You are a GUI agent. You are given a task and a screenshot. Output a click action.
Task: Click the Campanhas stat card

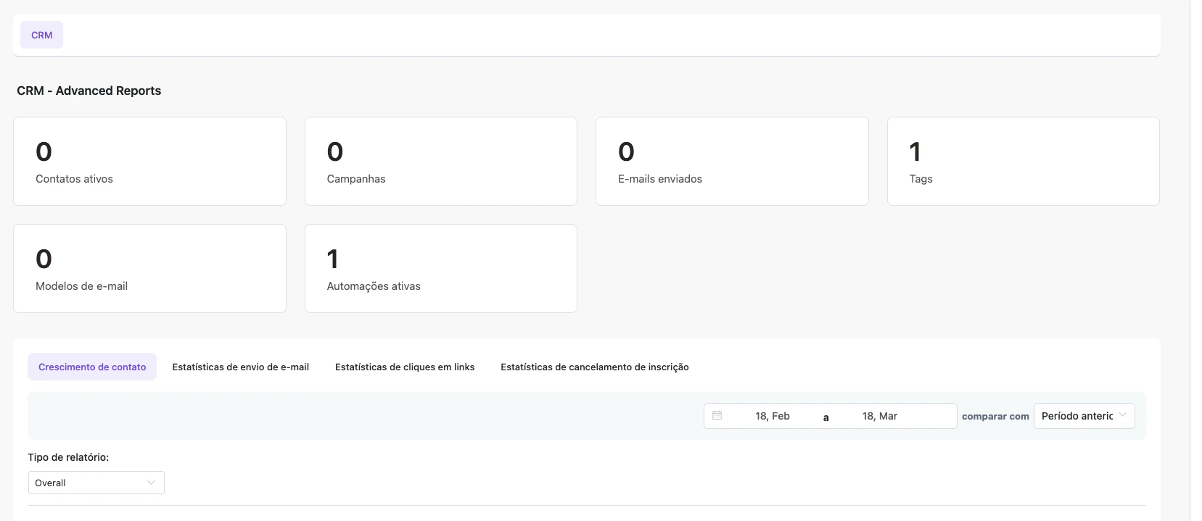[x=441, y=161]
